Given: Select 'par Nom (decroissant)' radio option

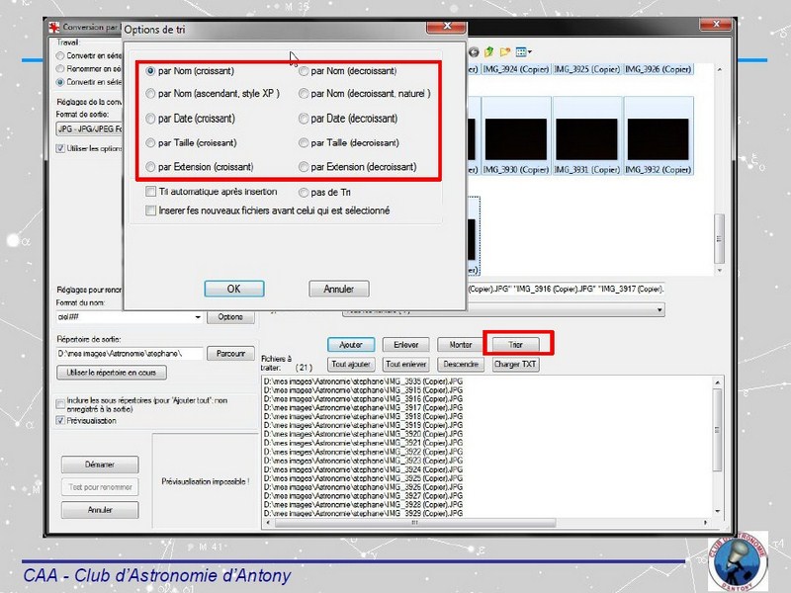Looking at the screenshot, I should (304, 71).
